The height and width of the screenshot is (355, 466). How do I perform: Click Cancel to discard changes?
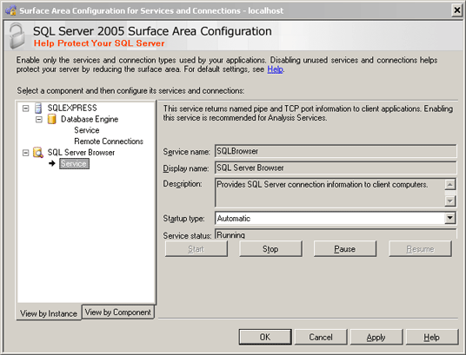pos(321,337)
